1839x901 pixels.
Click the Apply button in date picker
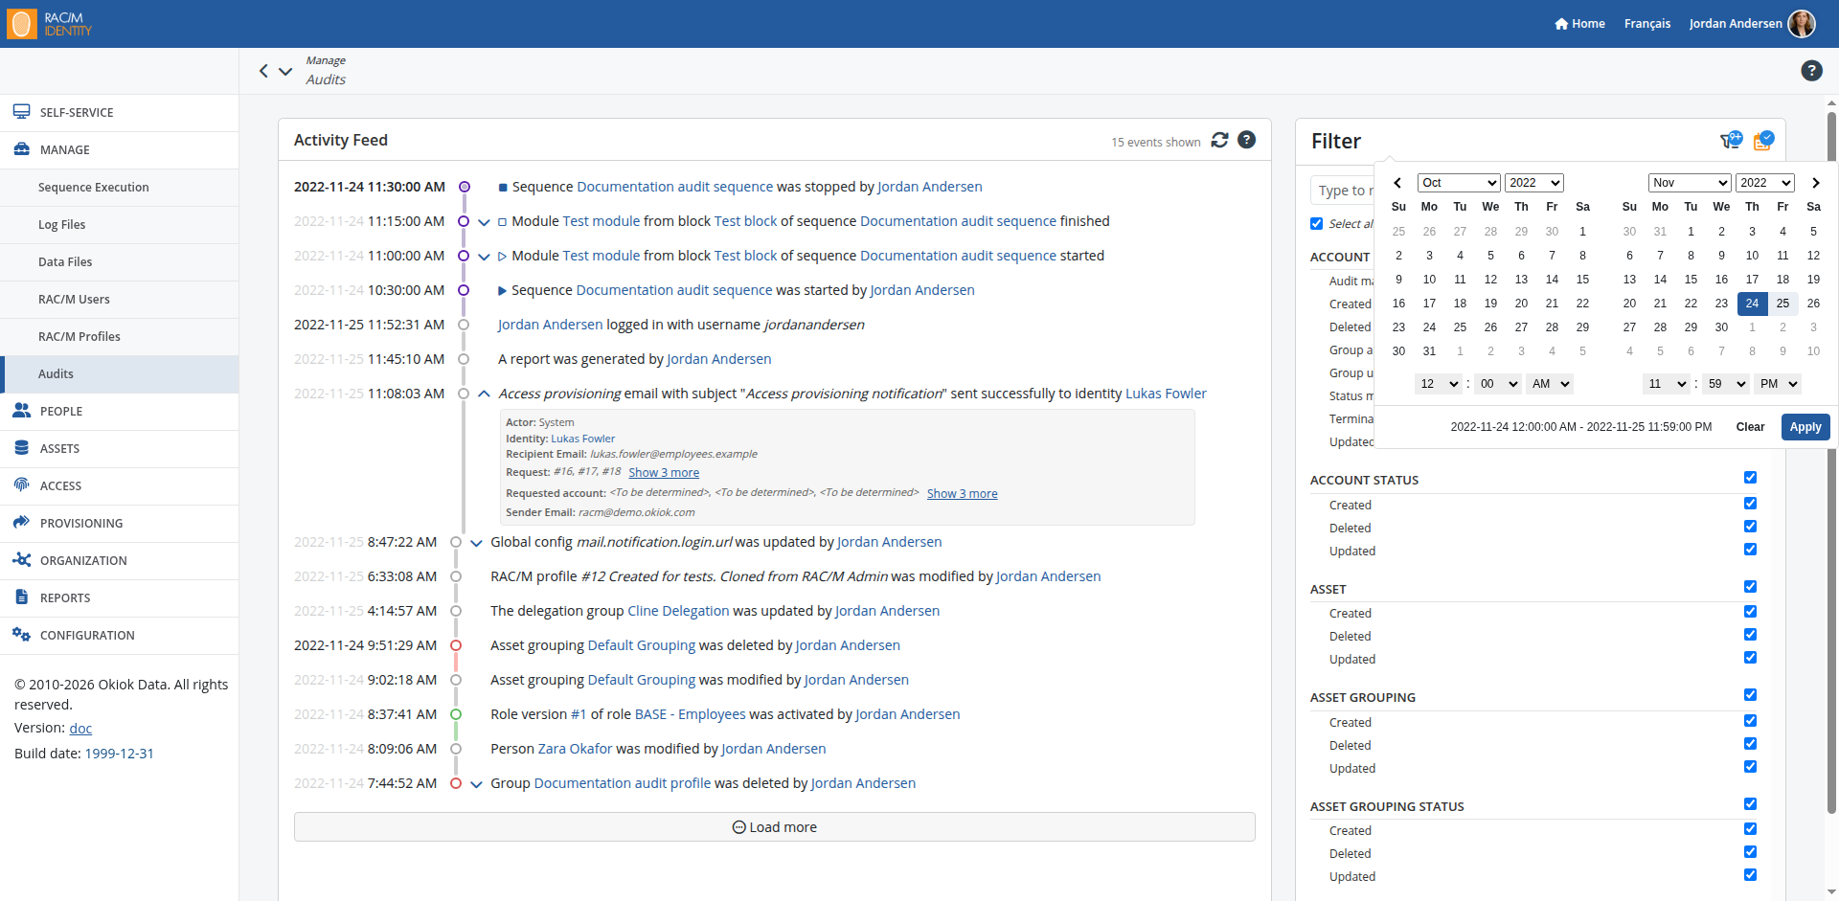(1805, 427)
